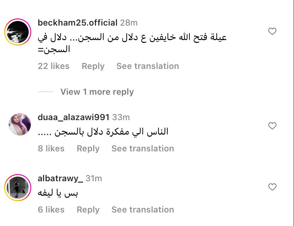The width and height of the screenshot is (294, 226).
Task: Reply to duaa_alazawi991's comment
Action: click(x=88, y=149)
